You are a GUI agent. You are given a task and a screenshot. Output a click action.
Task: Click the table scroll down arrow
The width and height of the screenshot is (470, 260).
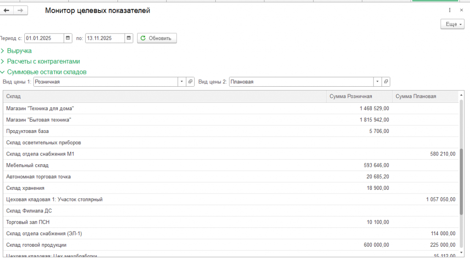(461, 253)
